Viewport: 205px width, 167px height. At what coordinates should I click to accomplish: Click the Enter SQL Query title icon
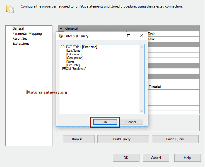(61, 36)
